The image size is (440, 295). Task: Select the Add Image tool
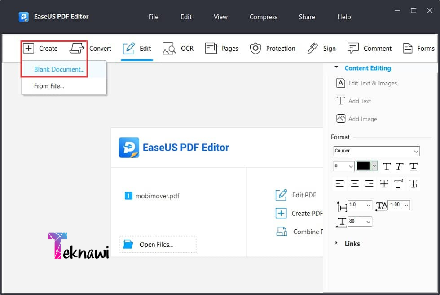pyautogui.click(x=356, y=119)
